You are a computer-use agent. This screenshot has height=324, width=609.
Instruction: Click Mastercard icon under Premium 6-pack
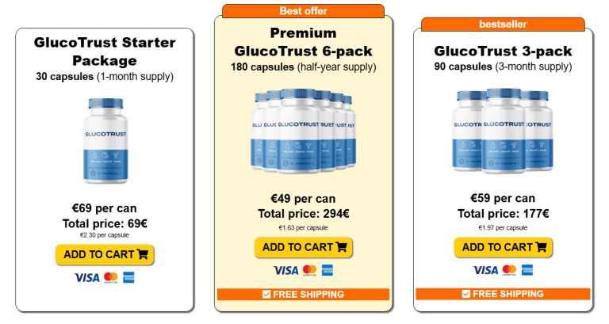[x=309, y=270]
